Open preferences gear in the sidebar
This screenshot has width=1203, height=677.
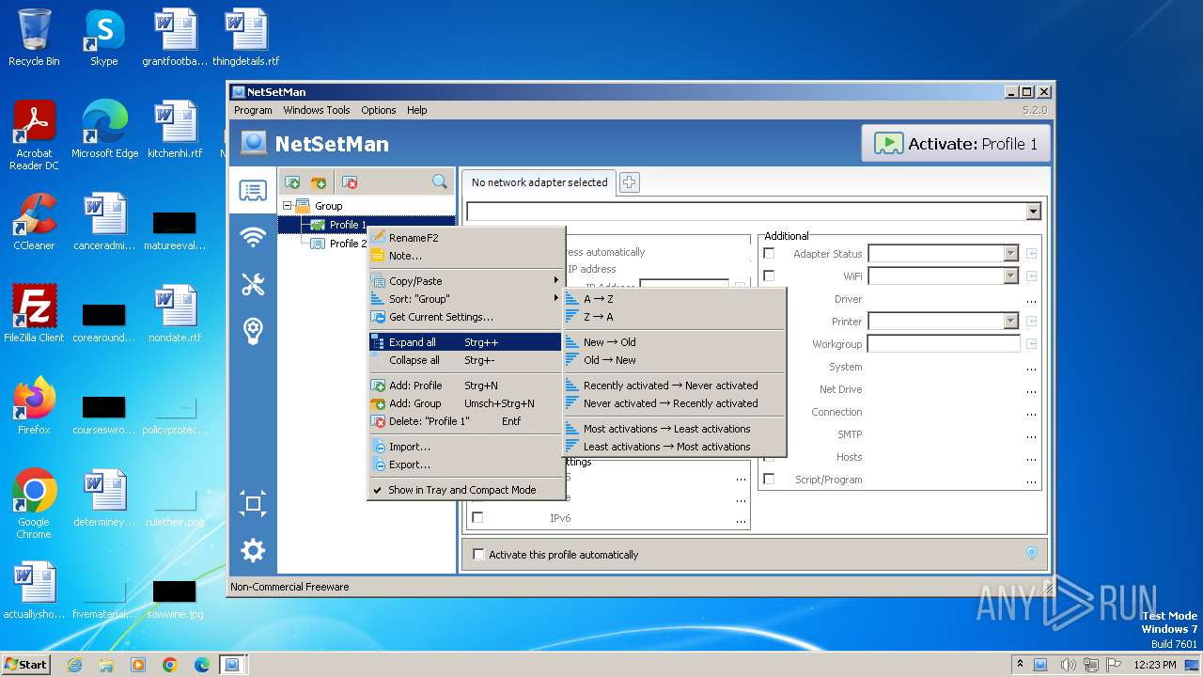point(253,550)
